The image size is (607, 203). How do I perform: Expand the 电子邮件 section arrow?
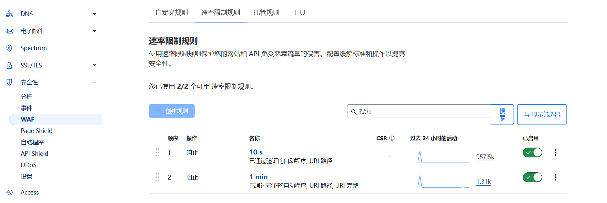click(94, 31)
